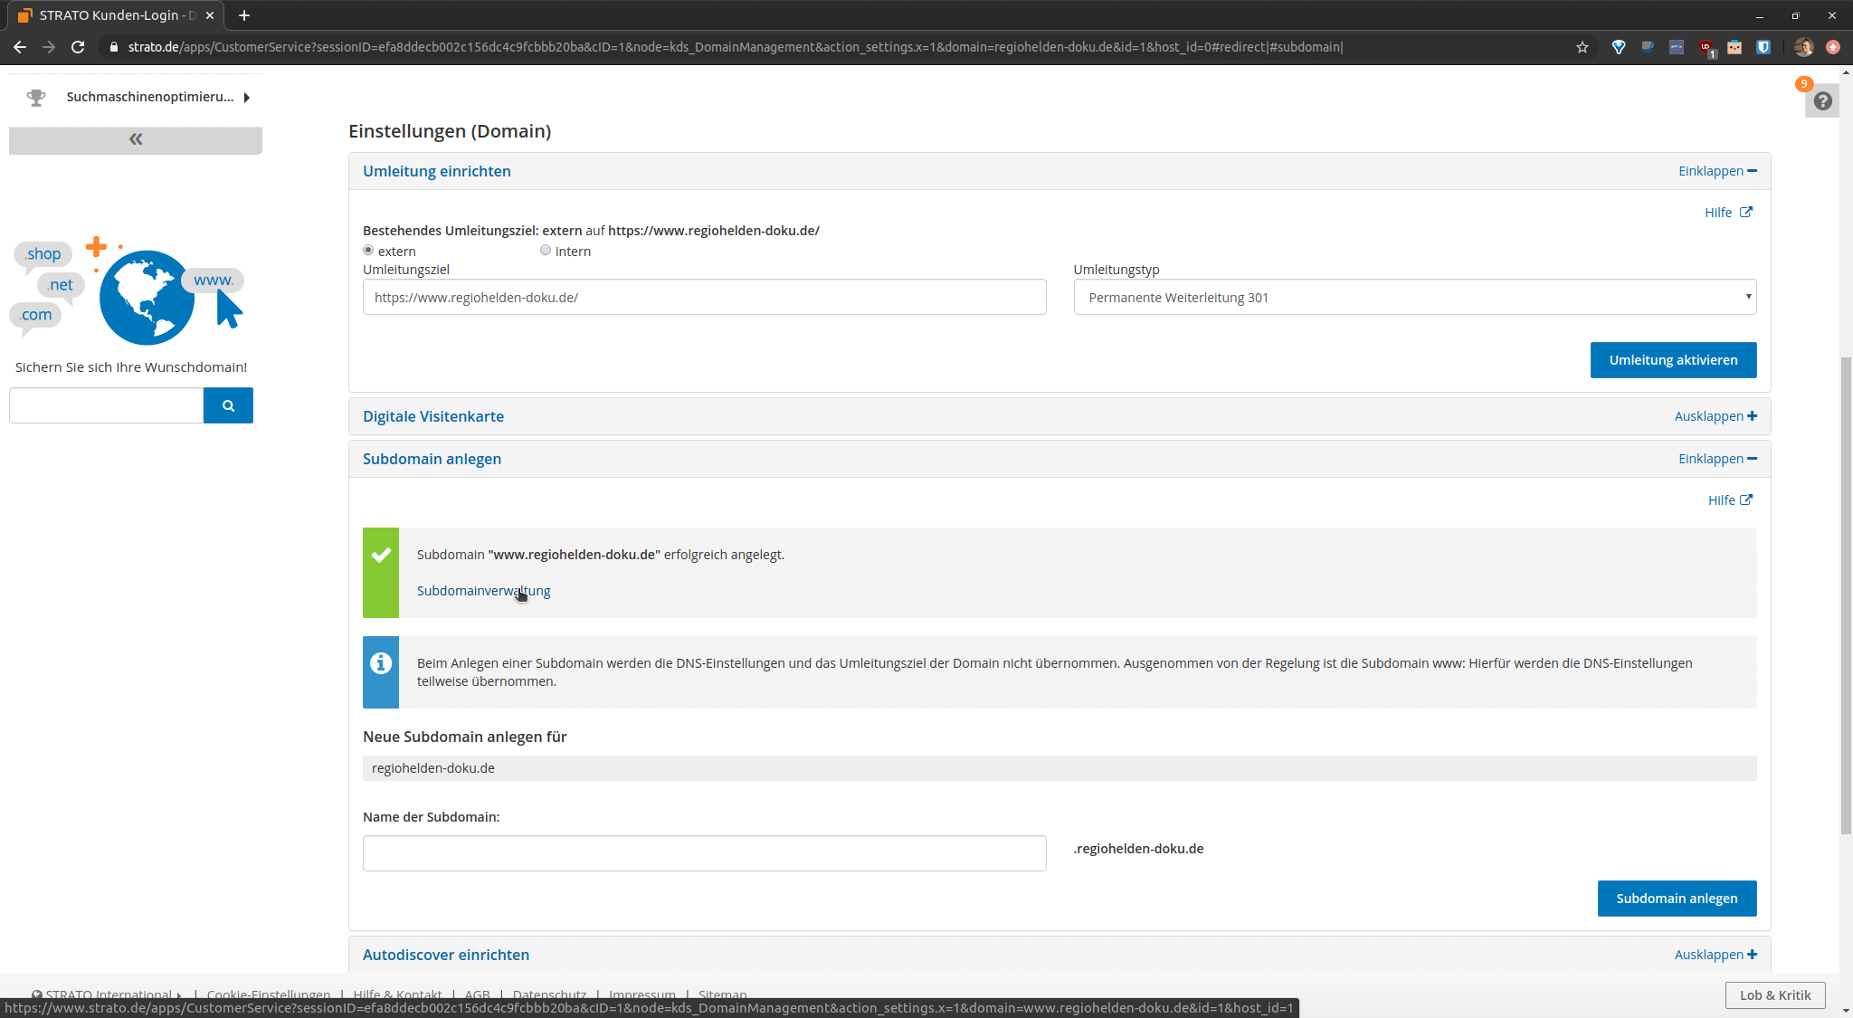Open the Subdomainverwaltung link

pos(483,591)
